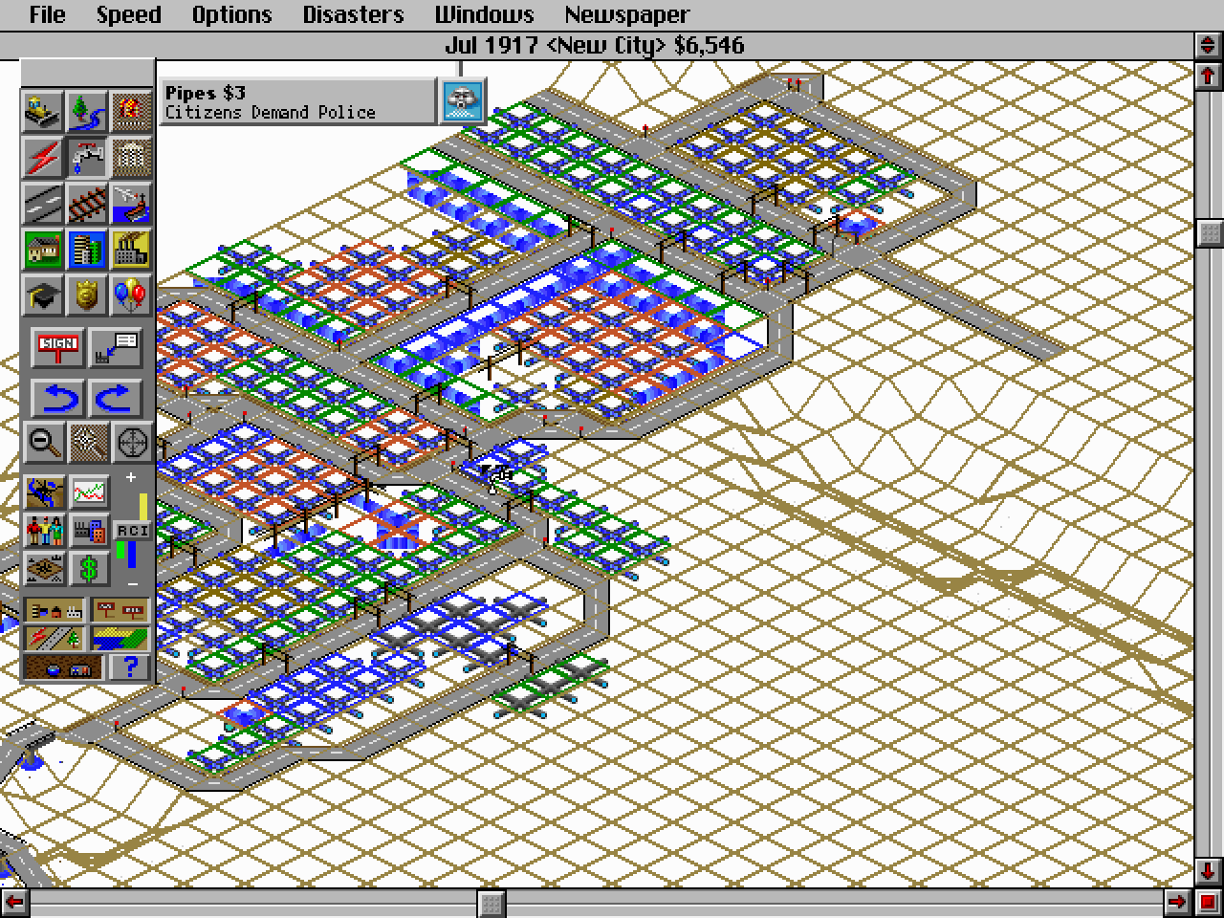Select the Power lines lightning tool
The image size is (1224, 918).
[x=44, y=158]
